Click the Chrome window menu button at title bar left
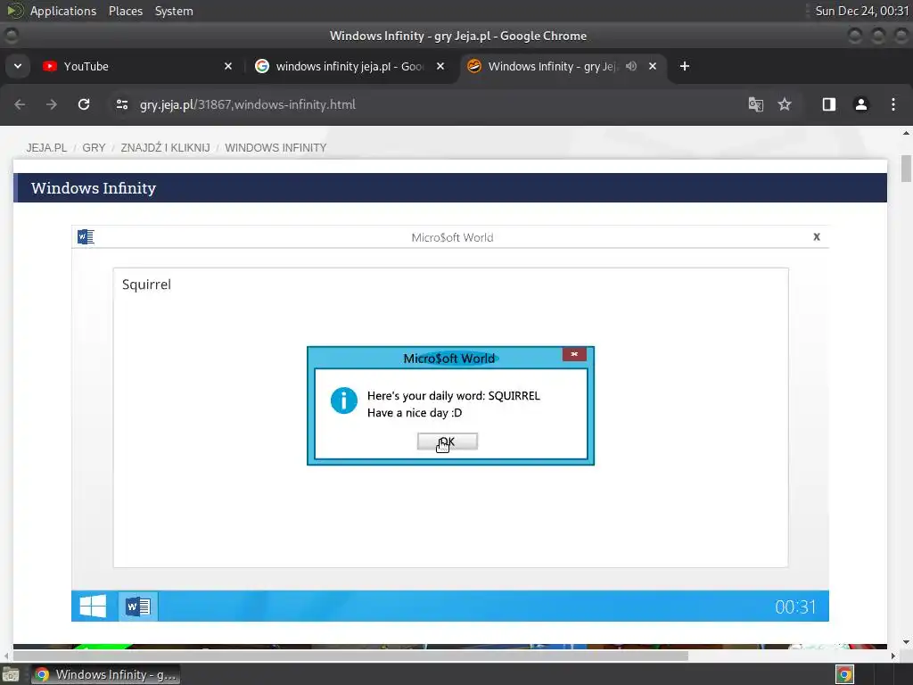This screenshot has width=913, height=685. coord(11,36)
